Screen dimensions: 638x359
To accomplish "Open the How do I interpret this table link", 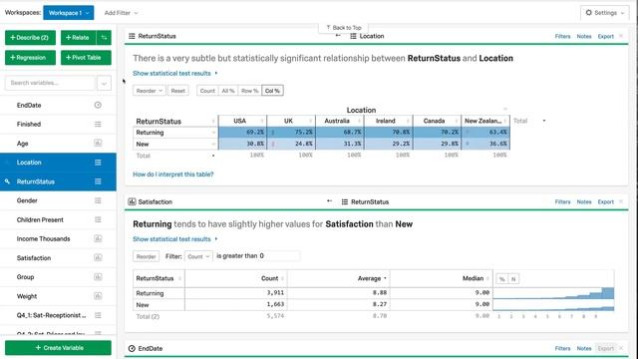I will (172, 175).
